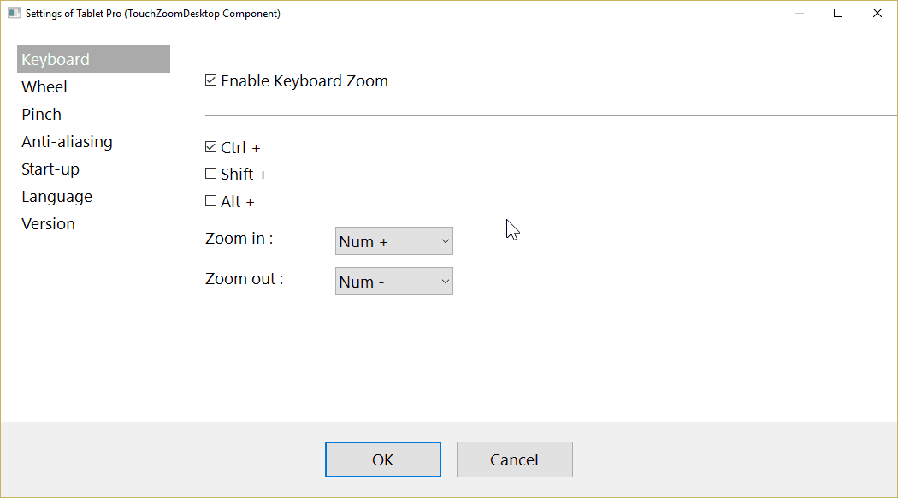Select the Keyboard settings category
Screen dimensions: 898x498
coord(55,59)
